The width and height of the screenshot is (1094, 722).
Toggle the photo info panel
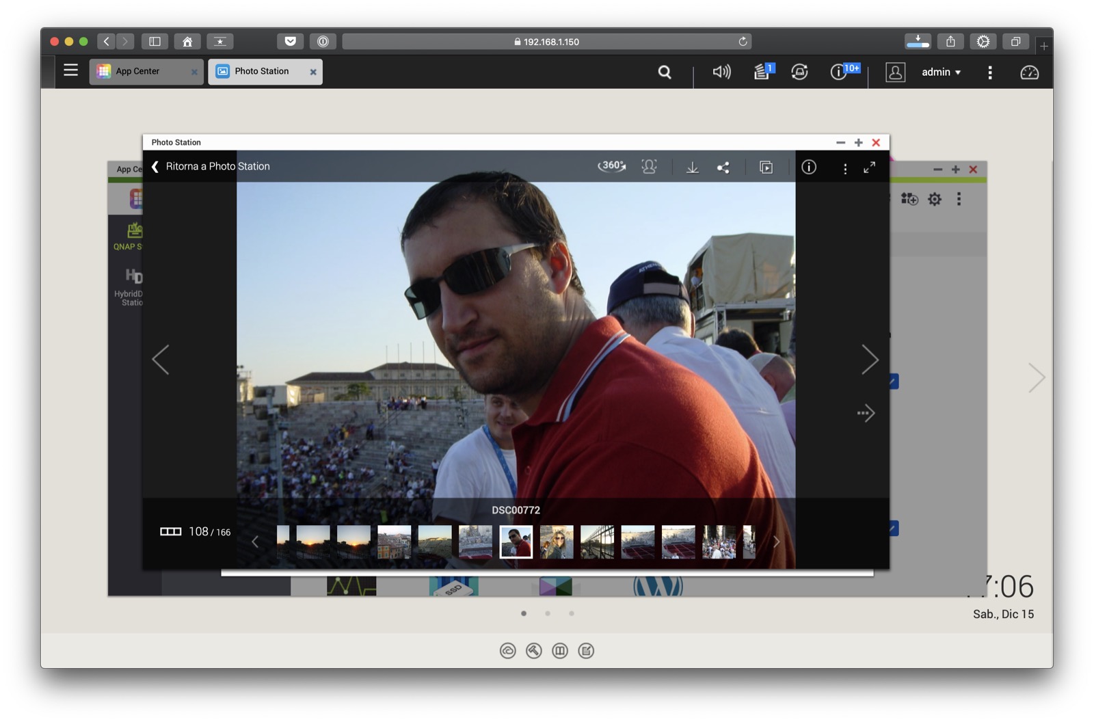809,168
